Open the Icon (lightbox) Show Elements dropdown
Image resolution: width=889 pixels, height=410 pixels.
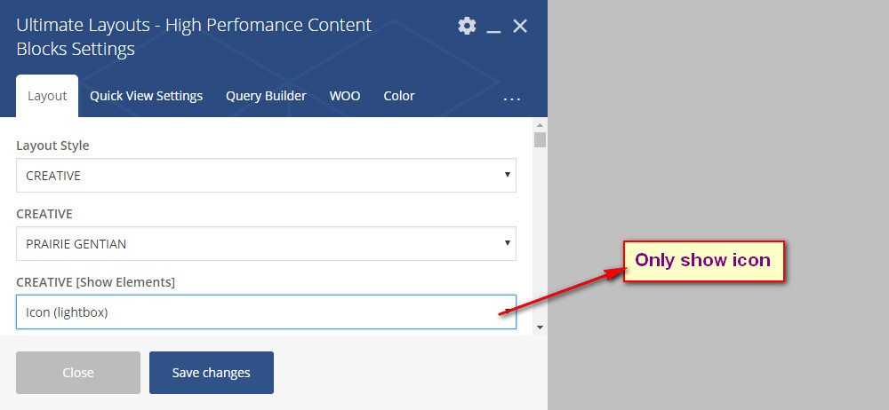(x=266, y=311)
